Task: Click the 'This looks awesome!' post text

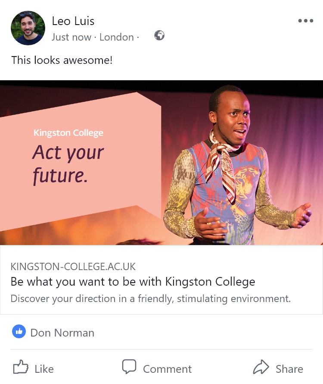Action: [62, 60]
